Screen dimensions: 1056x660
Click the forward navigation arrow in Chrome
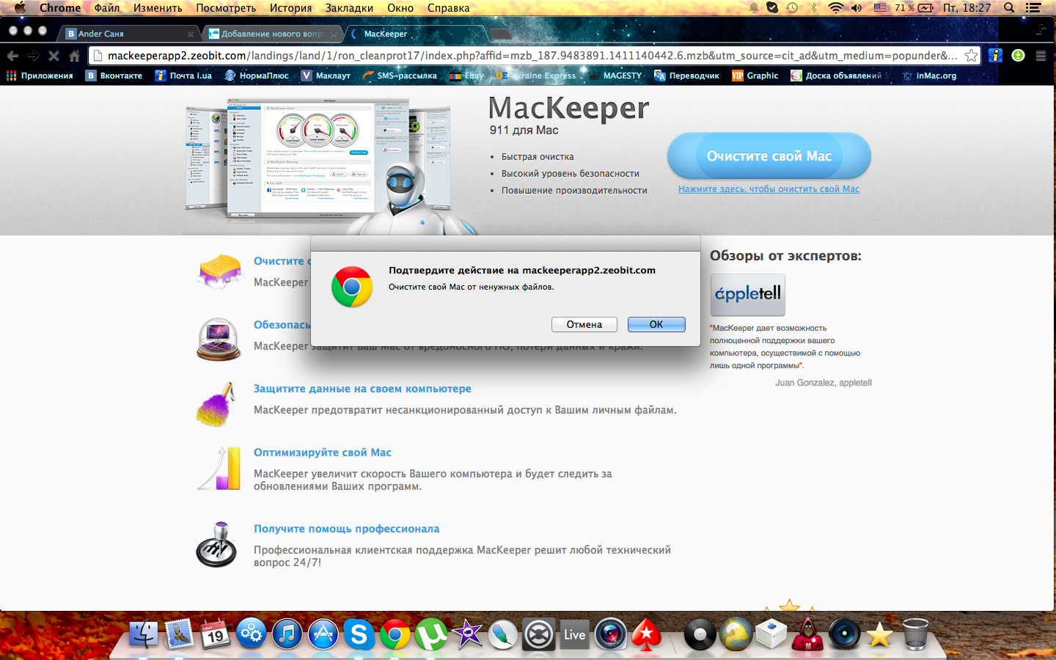pos(33,56)
